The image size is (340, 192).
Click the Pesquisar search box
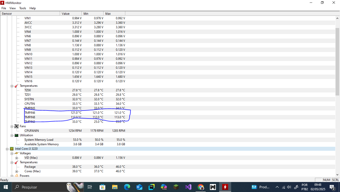pyautogui.click(x=48, y=187)
